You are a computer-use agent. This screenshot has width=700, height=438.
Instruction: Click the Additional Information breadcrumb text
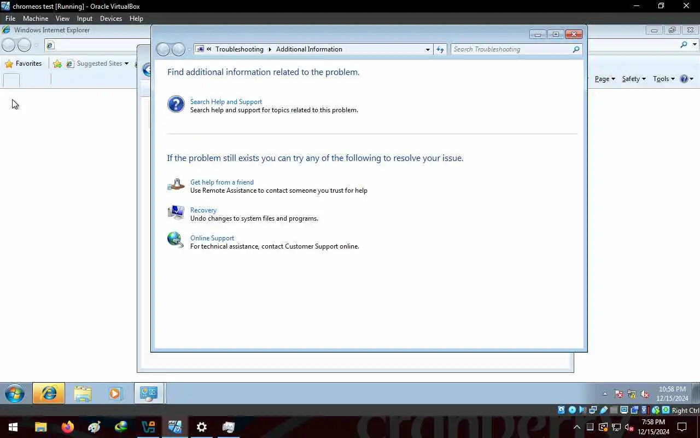pyautogui.click(x=309, y=49)
